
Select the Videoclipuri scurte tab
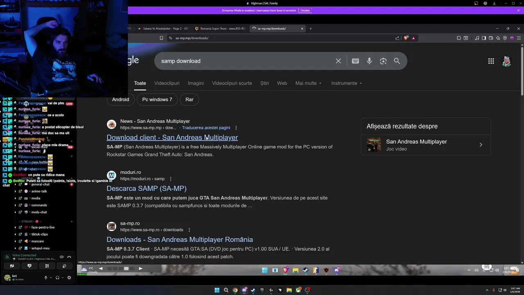pos(232,83)
